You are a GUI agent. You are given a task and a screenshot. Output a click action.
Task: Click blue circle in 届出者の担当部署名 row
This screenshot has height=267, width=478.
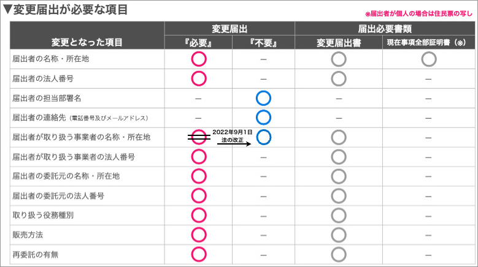click(263, 98)
